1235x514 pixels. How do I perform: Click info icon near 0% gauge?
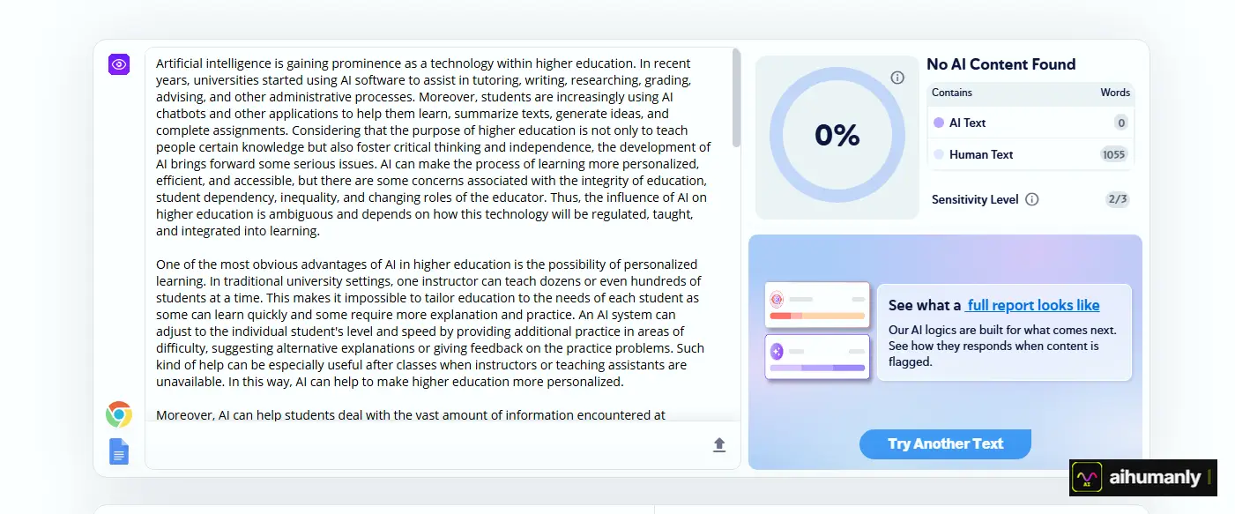click(x=897, y=78)
